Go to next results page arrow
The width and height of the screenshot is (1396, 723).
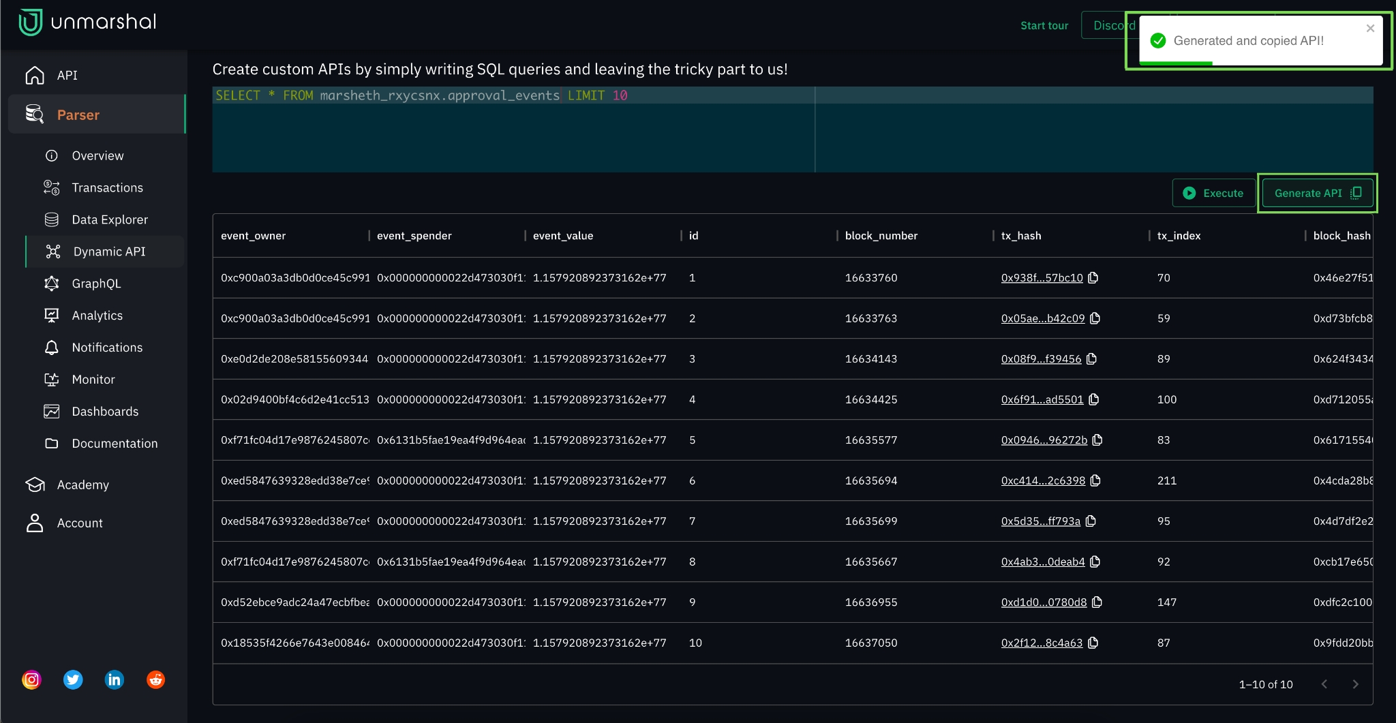[x=1355, y=684]
